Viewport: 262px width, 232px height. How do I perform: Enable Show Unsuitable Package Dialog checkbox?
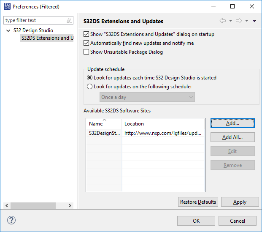[x=86, y=52]
